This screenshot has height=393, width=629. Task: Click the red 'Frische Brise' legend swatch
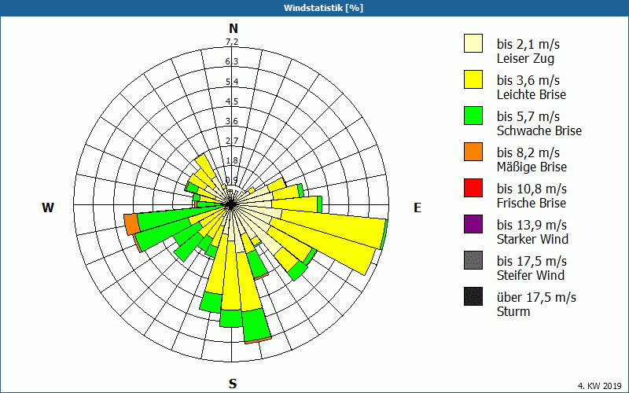[x=473, y=188]
